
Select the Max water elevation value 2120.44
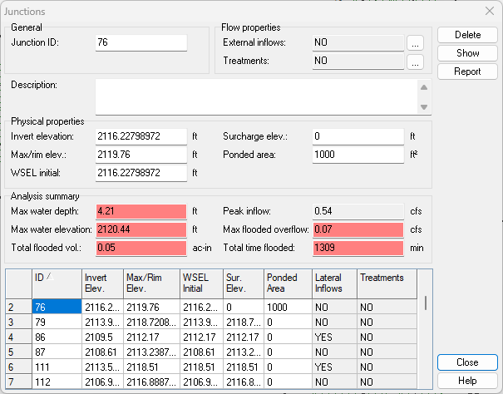coord(141,229)
